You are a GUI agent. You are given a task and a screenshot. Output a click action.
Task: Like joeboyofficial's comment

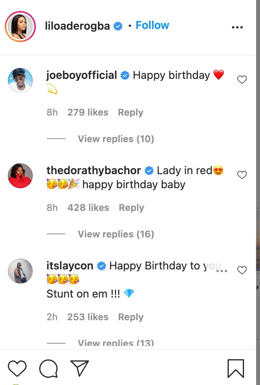click(x=242, y=80)
